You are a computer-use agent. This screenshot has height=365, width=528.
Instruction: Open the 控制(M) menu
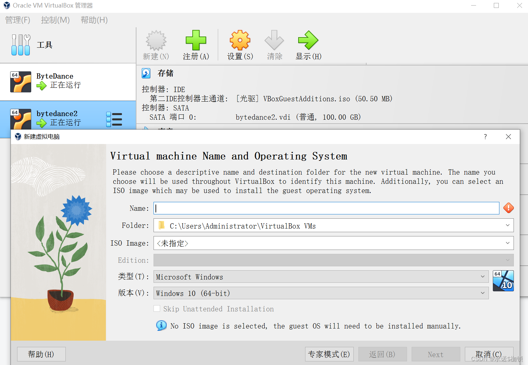[x=55, y=20]
